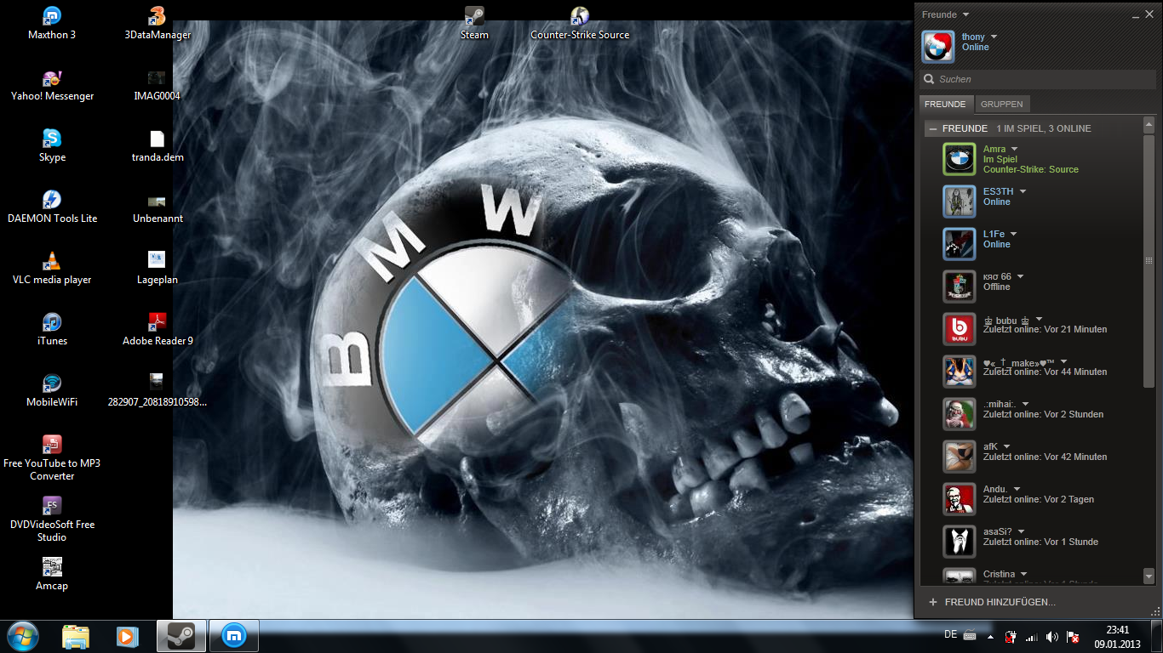Open the DAEMON Tools Lite shortcut
Image resolution: width=1163 pixels, height=653 pixels.
click(x=52, y=207)
